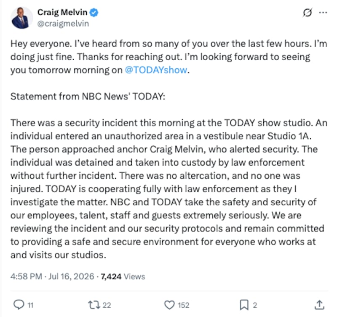The width and height of the screenshot is (337, 317).
Task: Click the bookmark count 2
Action: pos(255,305)
